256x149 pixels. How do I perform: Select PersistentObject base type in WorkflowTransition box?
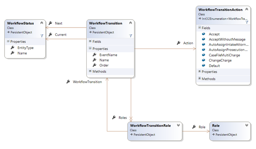(x=103, y=32)
